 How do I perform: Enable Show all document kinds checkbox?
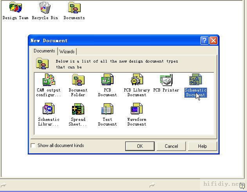33,146
